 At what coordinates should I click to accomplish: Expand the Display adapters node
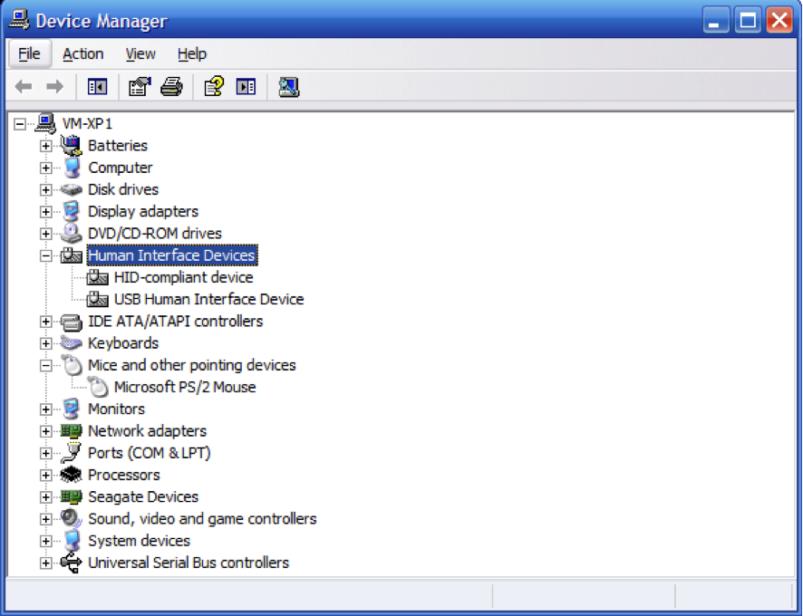pyautogui.click(x=45, y=212)
